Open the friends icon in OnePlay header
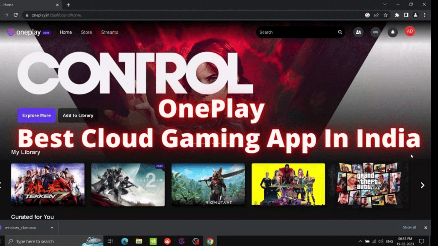Image resolution: width=438 pixels, height=246 pixels. [x=358, y=32]
